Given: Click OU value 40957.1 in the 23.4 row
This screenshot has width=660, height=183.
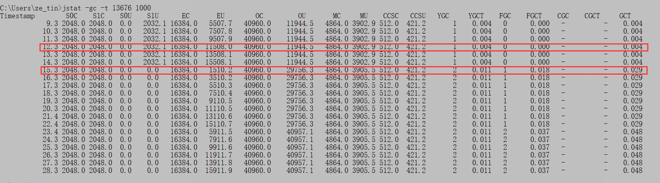Looking at the screenshot, I should (300, 132).
